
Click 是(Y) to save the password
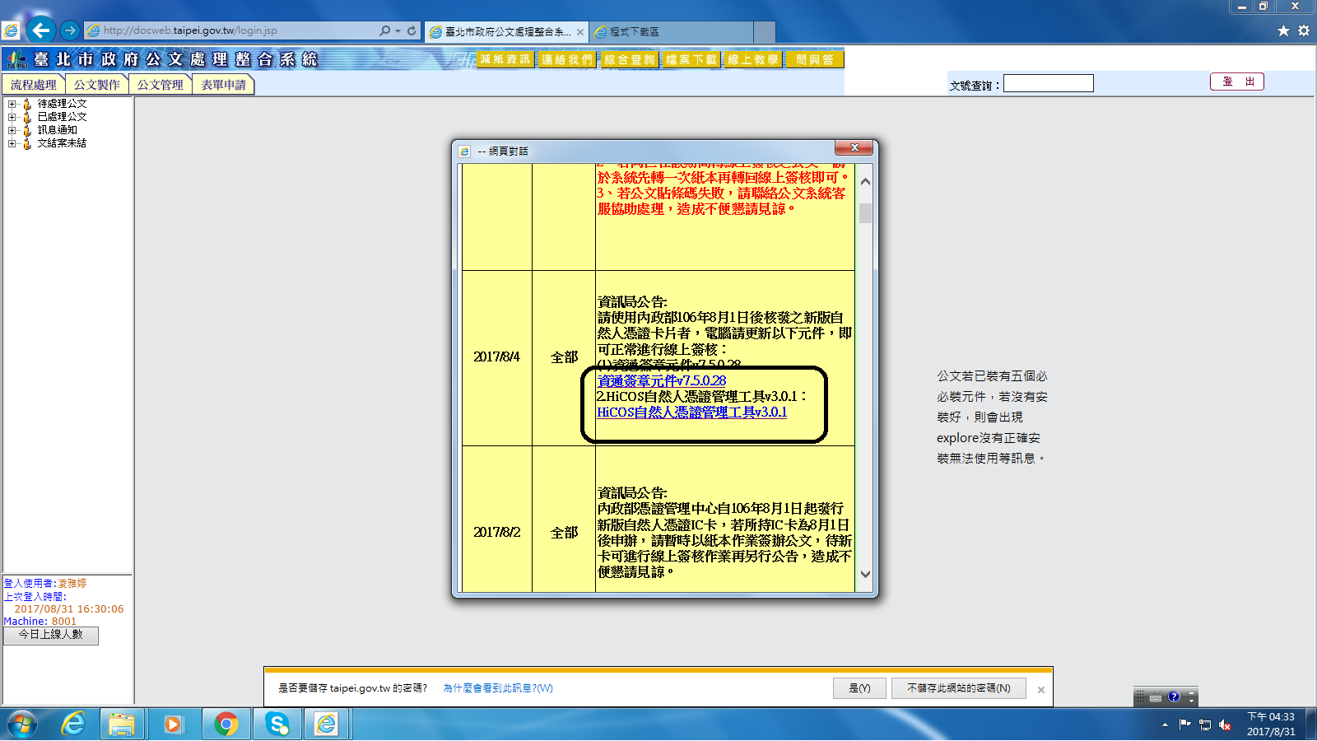(859, 688)
